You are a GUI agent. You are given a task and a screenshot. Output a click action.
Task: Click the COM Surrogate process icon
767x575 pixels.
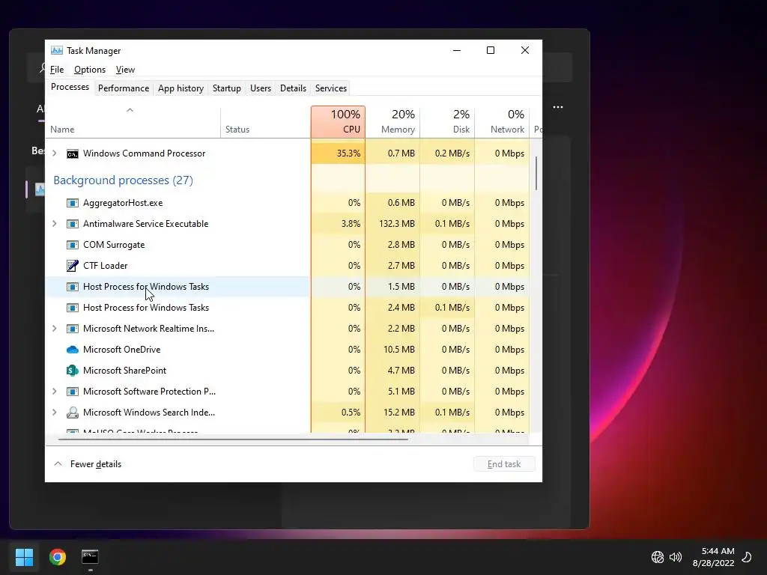tap(73, 245)
